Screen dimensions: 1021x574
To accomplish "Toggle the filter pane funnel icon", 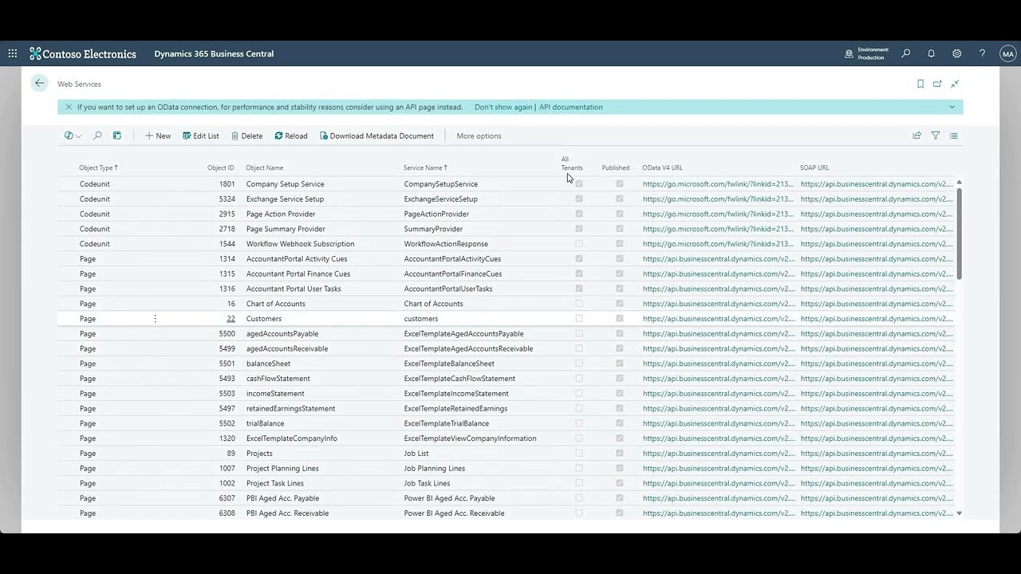I will click(936, 136).
